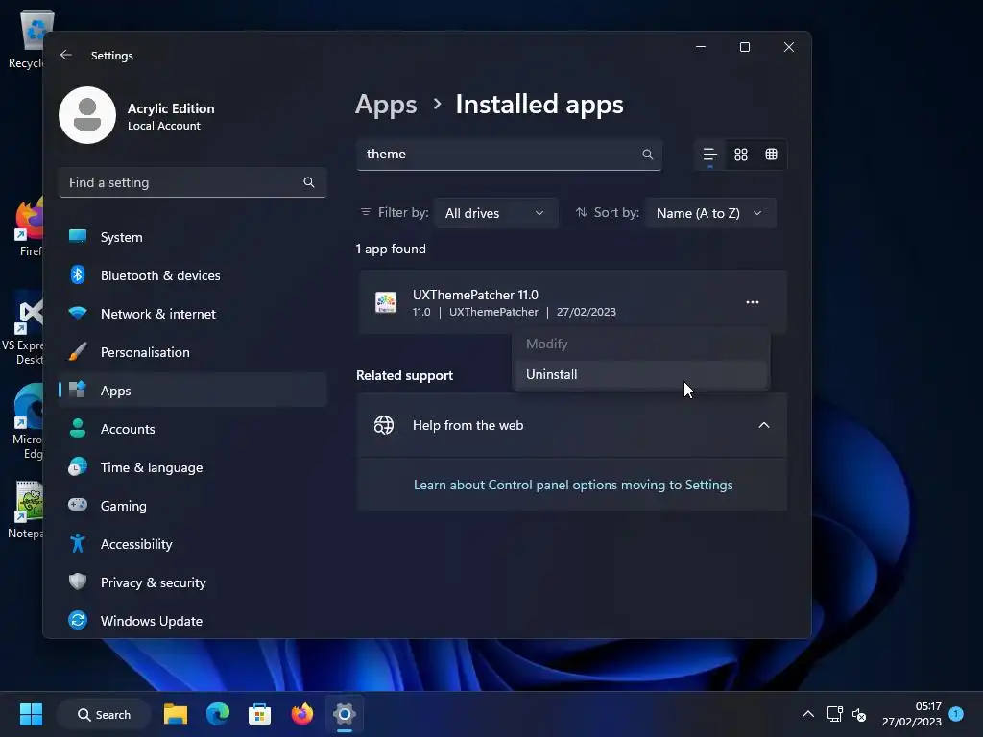Viewport: 983px width, 737px height.
Task: Click the app search field containing 'theme'
Action: pos(509,155)
